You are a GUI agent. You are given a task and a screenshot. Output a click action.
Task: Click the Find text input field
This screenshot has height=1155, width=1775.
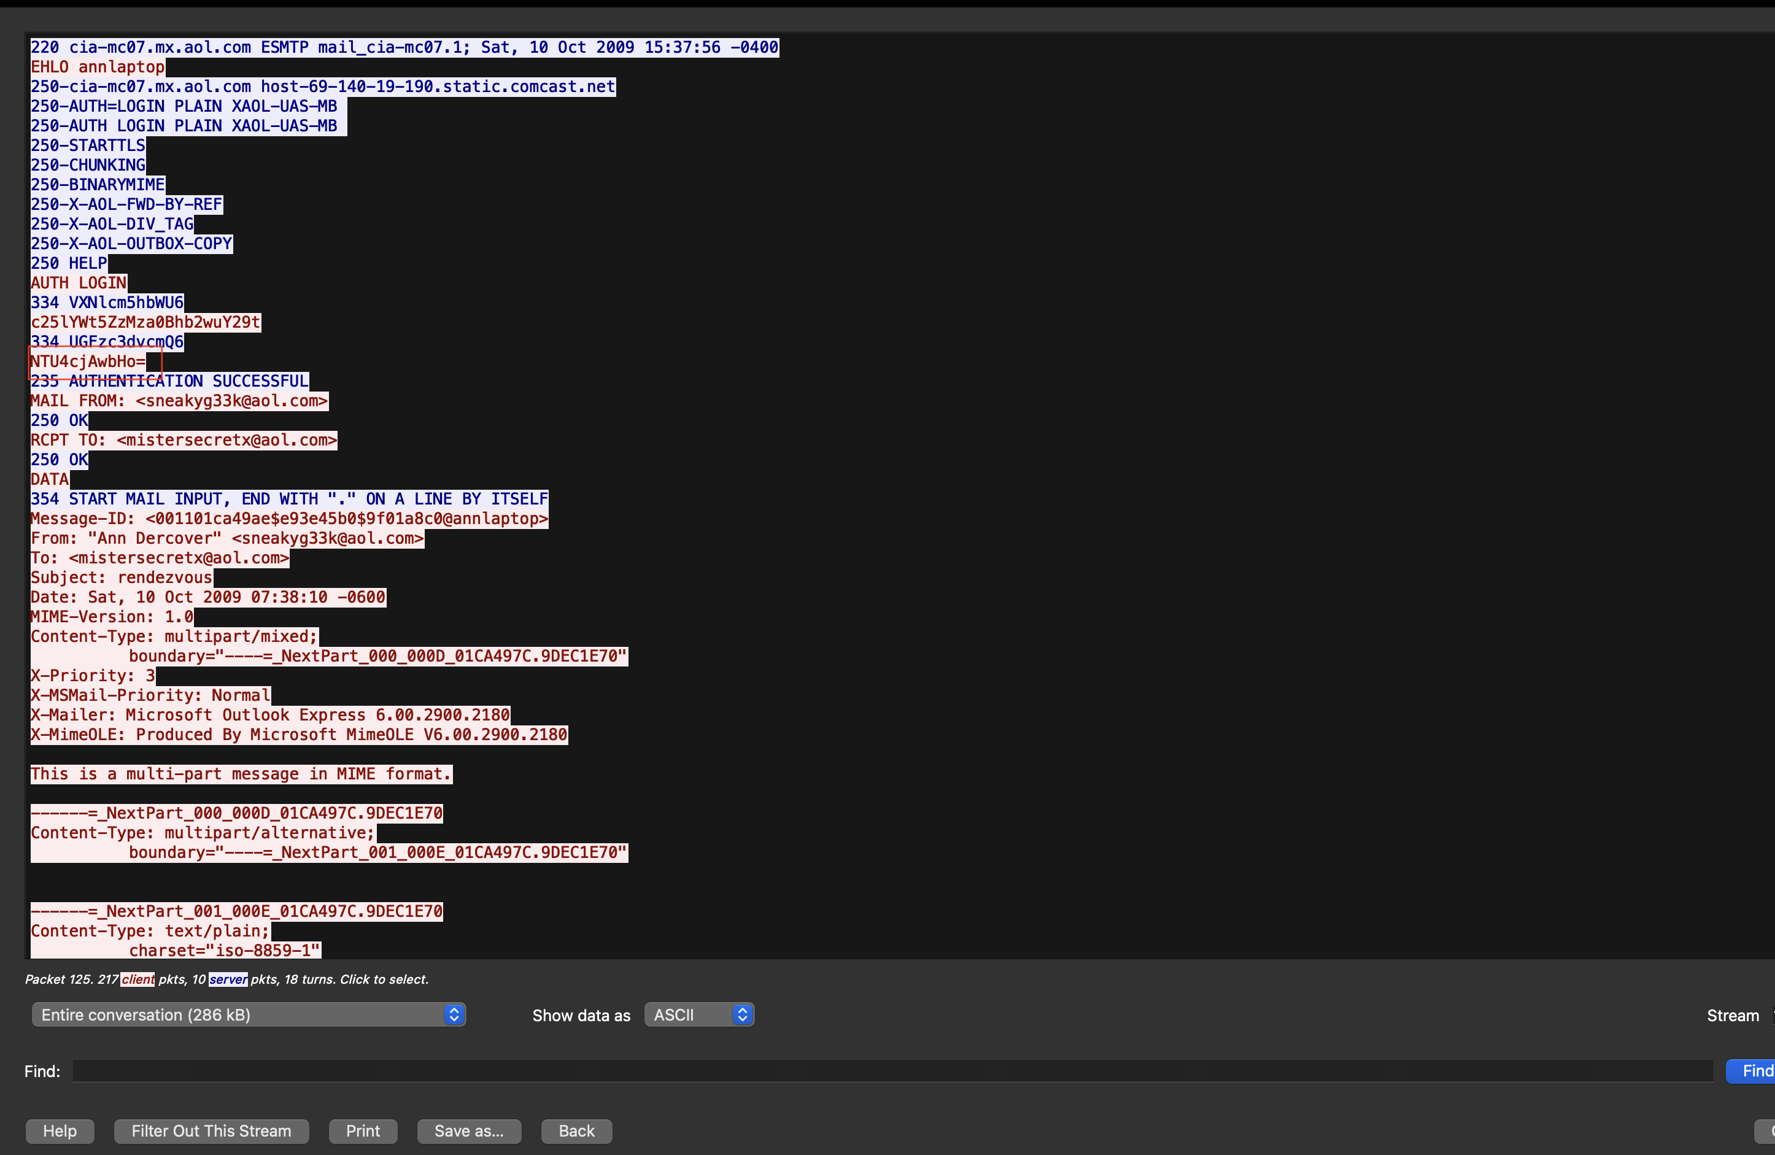891,1072
